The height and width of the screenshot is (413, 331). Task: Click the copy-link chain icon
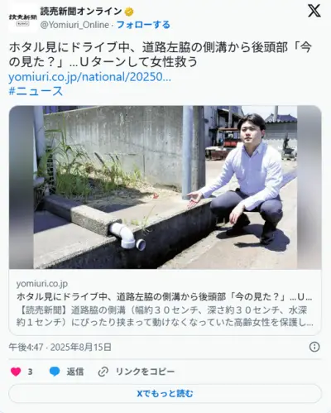(103, 372)
